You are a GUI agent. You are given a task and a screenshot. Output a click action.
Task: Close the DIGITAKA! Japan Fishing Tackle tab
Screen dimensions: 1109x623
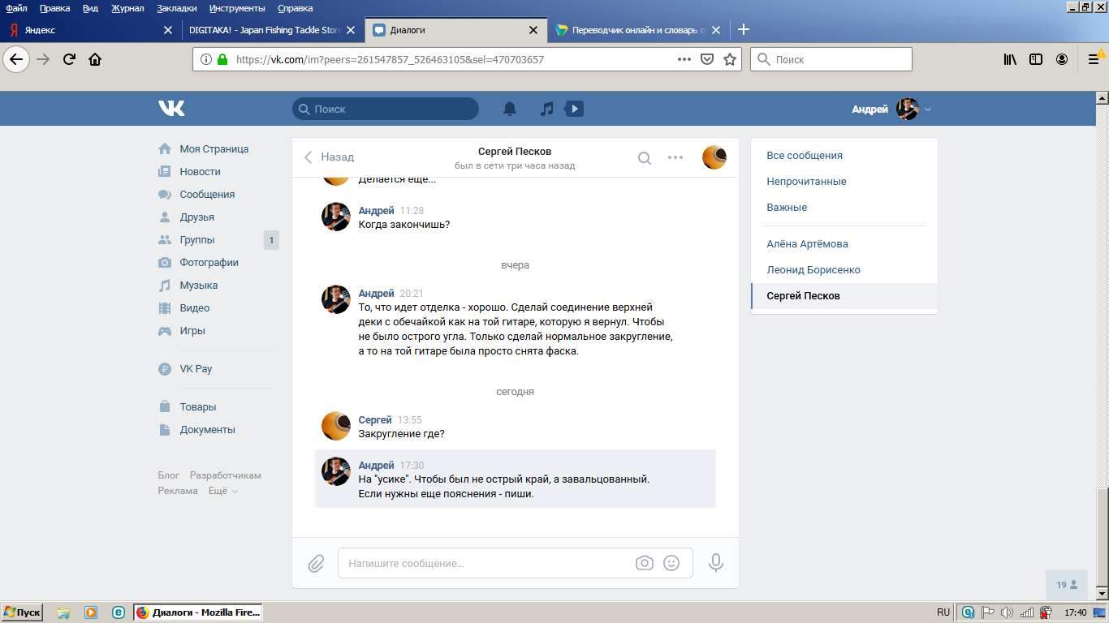[351, 30]
